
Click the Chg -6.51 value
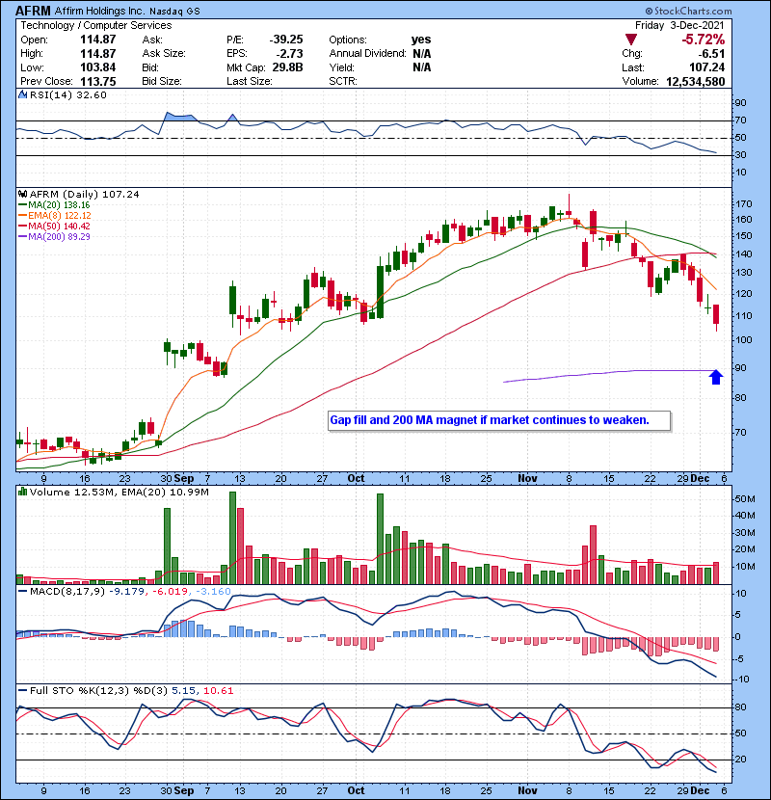712,54
